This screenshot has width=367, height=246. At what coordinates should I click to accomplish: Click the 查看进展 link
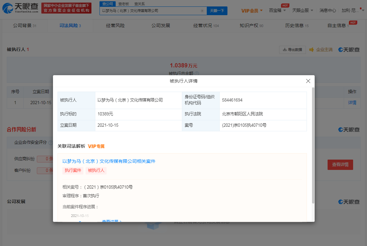[x=111, y=221]
